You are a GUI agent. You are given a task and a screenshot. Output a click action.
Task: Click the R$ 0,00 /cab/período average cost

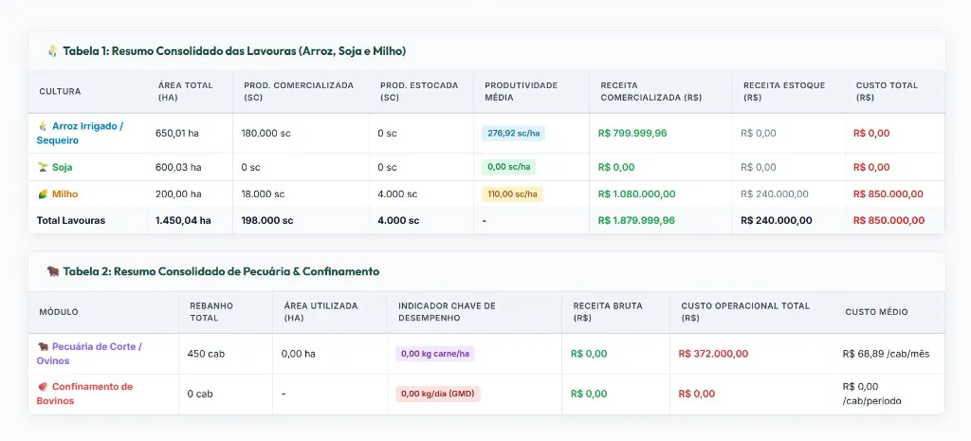(872, 394)
